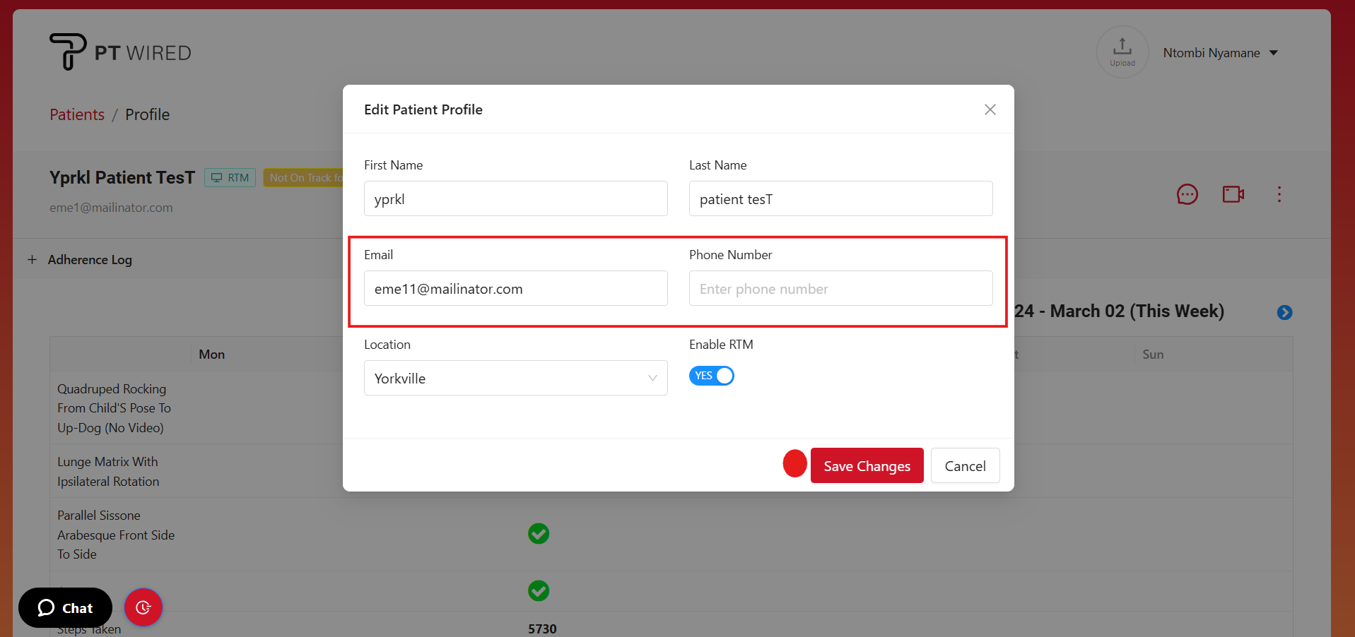
Task: Start video call with camera icon
Action: pos(1233,194)
